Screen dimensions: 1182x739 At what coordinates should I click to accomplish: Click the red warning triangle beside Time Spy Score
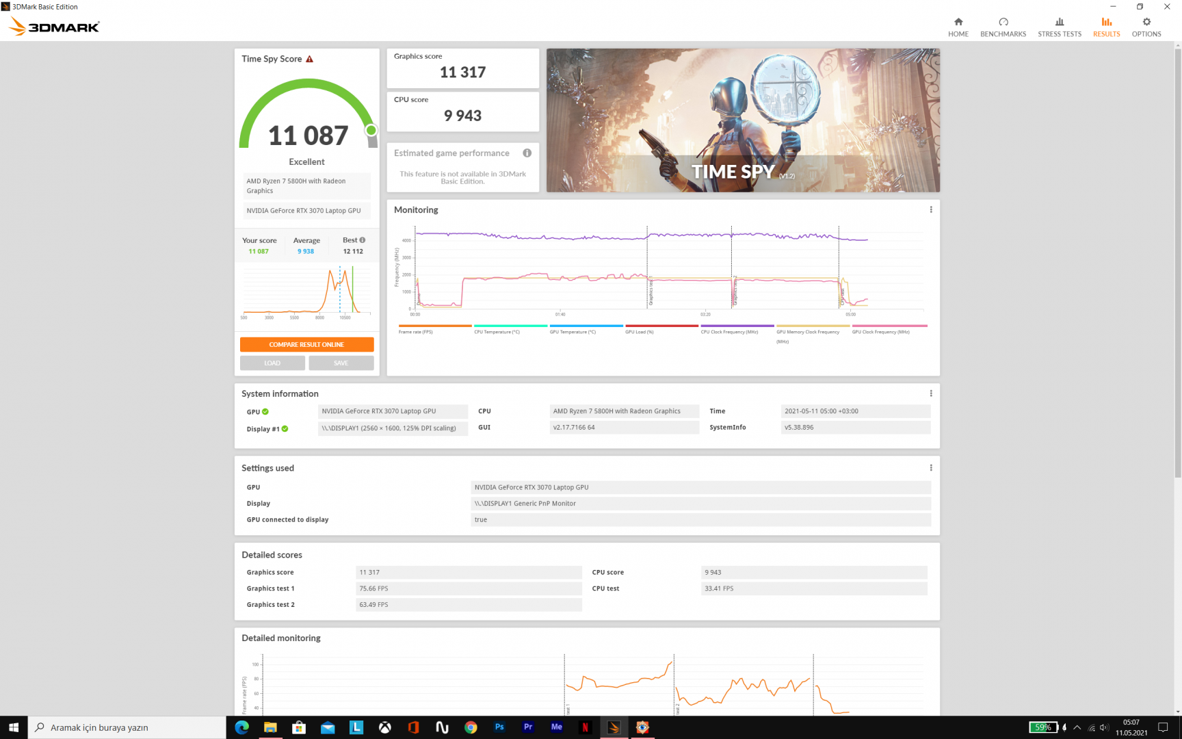tap(309, 59)
